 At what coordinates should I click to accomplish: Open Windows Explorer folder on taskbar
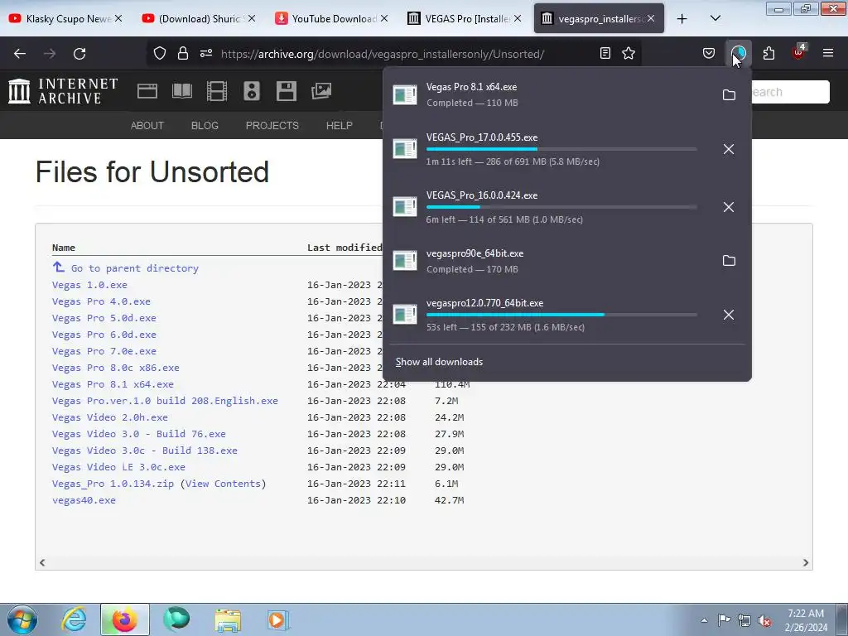[x=228, y=620]
